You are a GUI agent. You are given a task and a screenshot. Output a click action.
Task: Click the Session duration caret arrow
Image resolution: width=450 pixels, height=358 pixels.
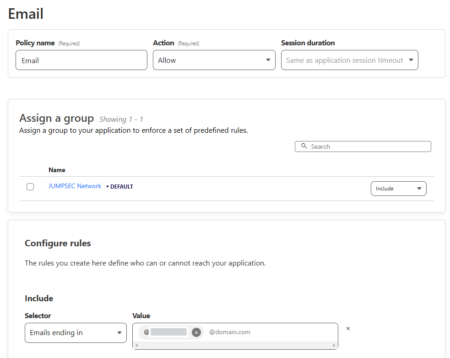pyautogui.click(x=411, y=60)
